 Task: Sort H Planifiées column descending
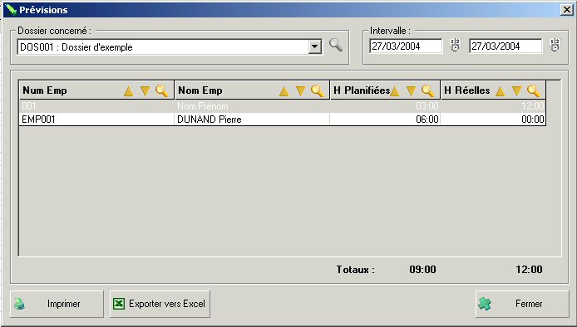[411, 91]
